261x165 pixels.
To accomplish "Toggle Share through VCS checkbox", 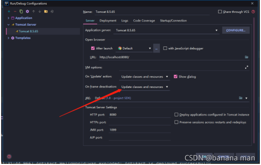I will 220,12.
